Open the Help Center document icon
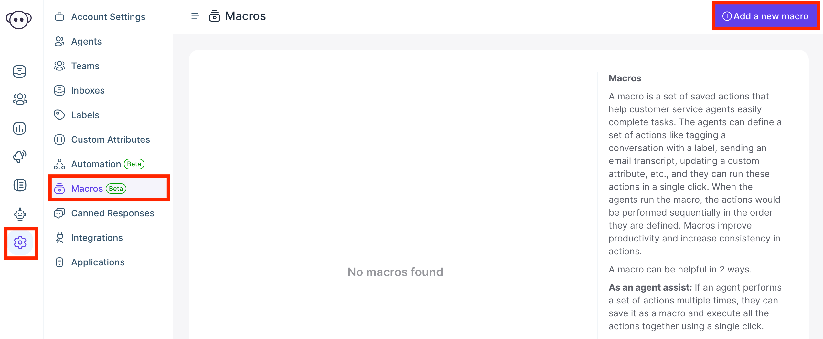 pos(20,185)
